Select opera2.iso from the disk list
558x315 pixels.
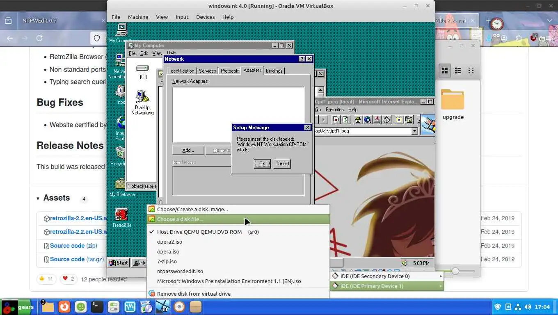(238, 242)
